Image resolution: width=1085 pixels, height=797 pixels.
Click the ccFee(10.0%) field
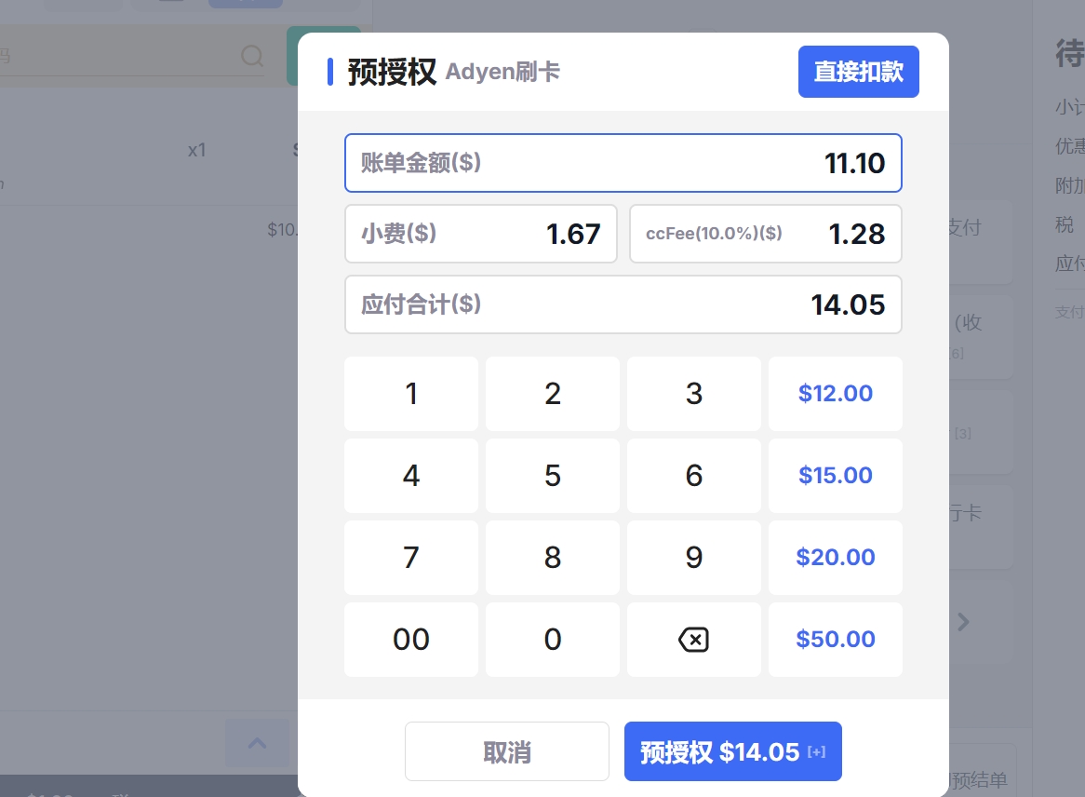765,234
